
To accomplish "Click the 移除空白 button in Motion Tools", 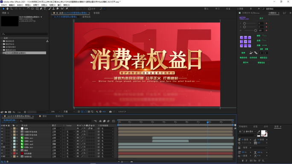I will (261, 63).
